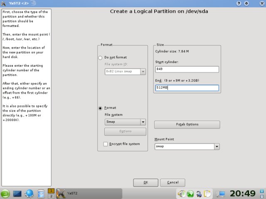266x199 pixels.
Task: Click the monitor icon beside the clock
Action: [x=222, y=194]
